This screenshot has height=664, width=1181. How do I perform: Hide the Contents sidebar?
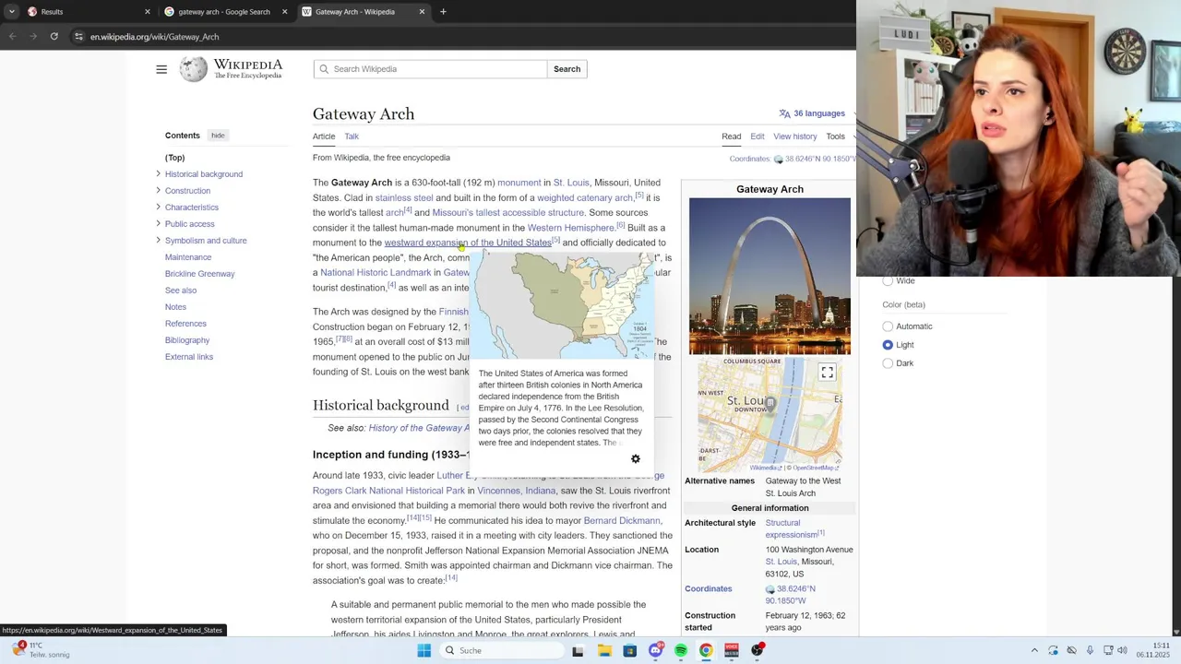pos(218,136)
